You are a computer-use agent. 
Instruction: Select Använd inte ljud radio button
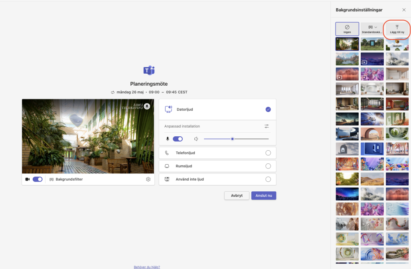268,179
